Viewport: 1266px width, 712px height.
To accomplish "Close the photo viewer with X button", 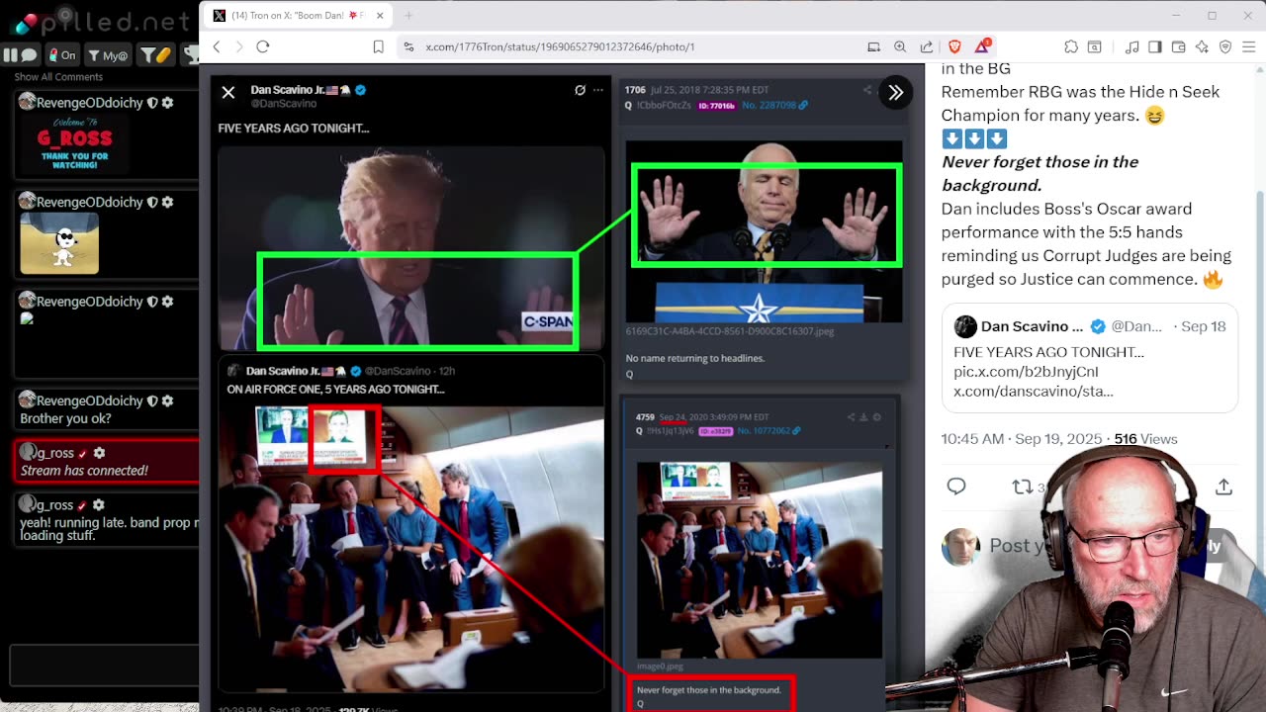I will pos(228,92).
